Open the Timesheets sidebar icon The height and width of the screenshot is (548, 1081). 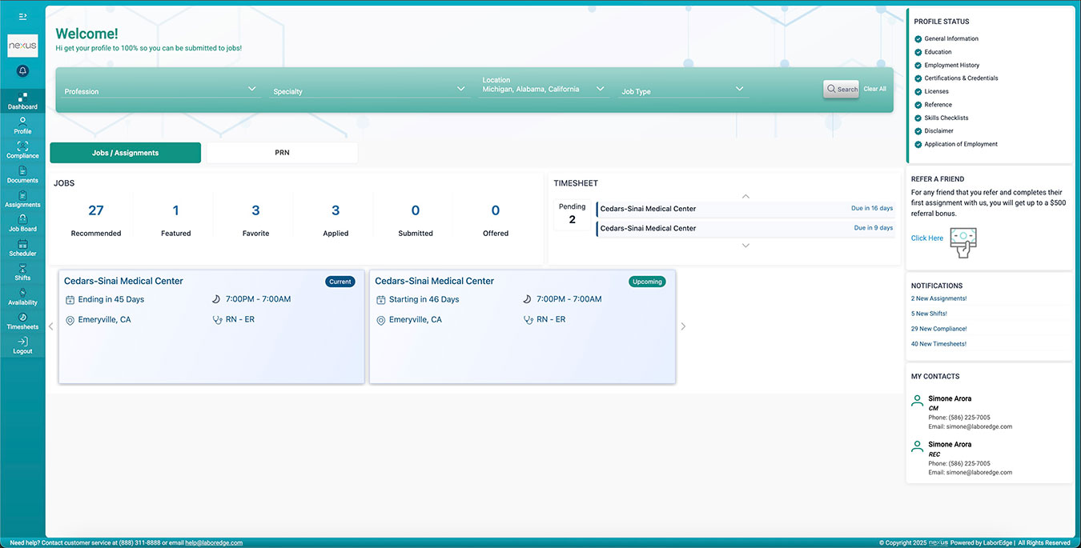pyautogui.click(x=22, y=320)
